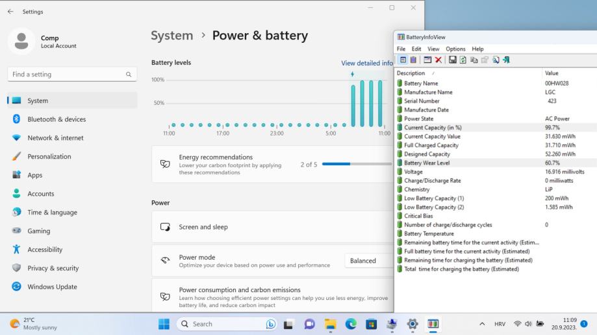
Task: Click the Energy recommendations progress bar
Action: 357,164
